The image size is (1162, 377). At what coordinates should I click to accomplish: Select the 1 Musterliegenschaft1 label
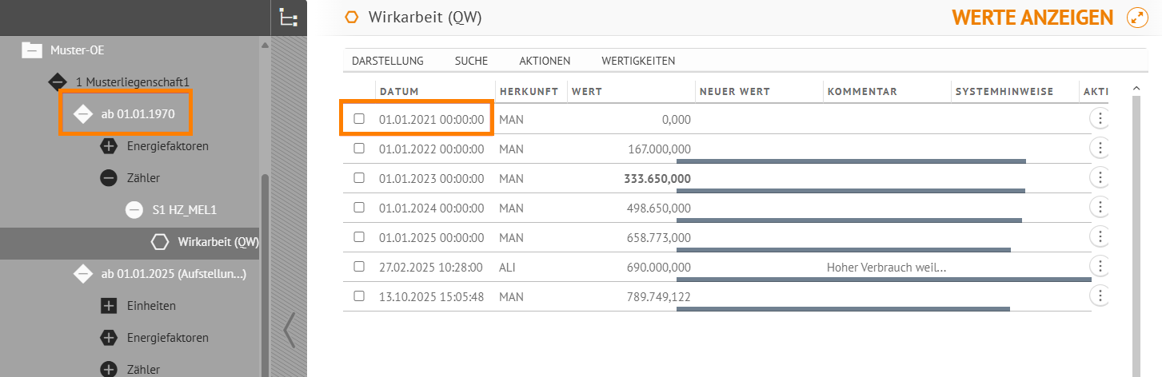133,81
